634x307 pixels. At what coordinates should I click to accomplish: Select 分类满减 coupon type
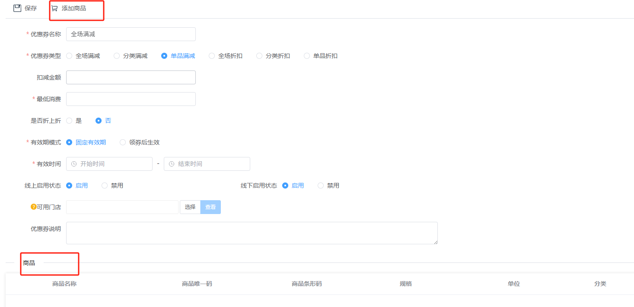pos(117,56)
